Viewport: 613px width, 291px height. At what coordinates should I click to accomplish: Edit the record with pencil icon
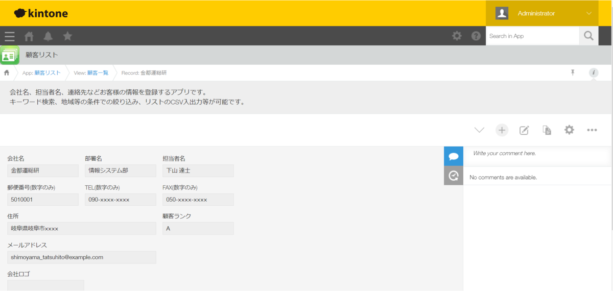(524, 130)
